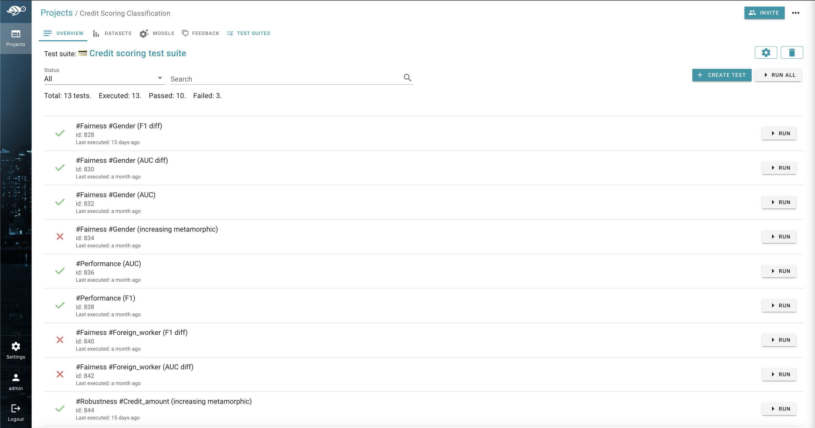The image size is (815, 428).
Task: Click the search magnifier icon
Action: tap(407, 78)
